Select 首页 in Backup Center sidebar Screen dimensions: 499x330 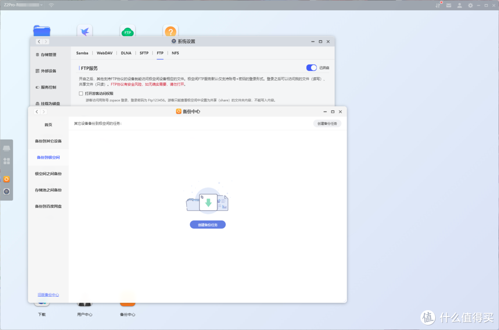[x=49, y=125]
